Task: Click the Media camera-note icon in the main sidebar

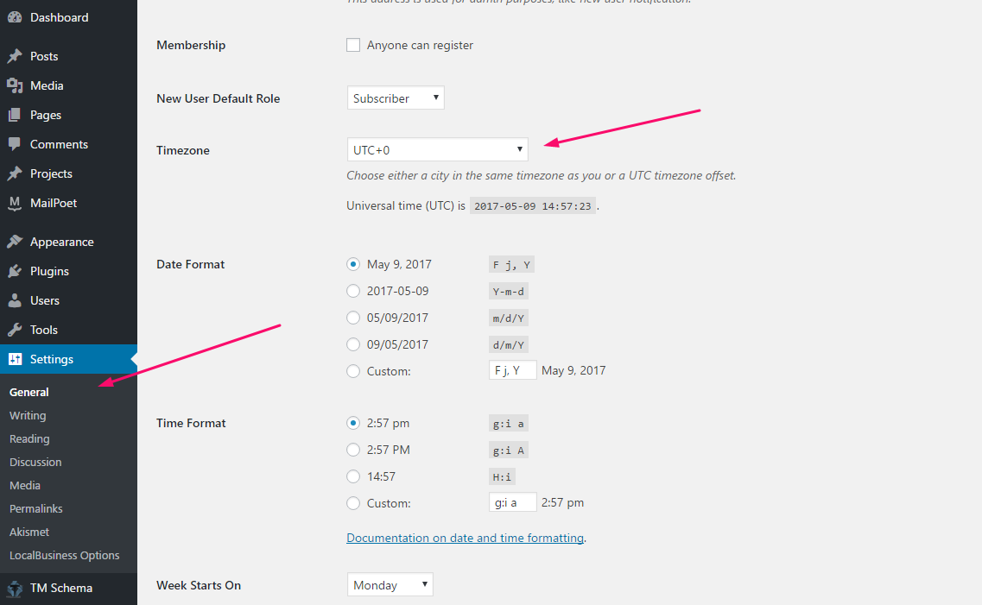Action: click(x=15, y=85)
